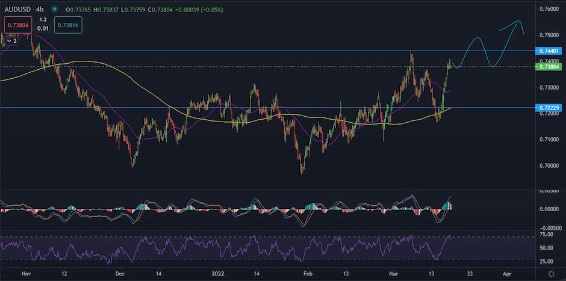Click the blue 0.72229 price label on the axis
Viewport: 566px width, 281px height.
point(549,108)
